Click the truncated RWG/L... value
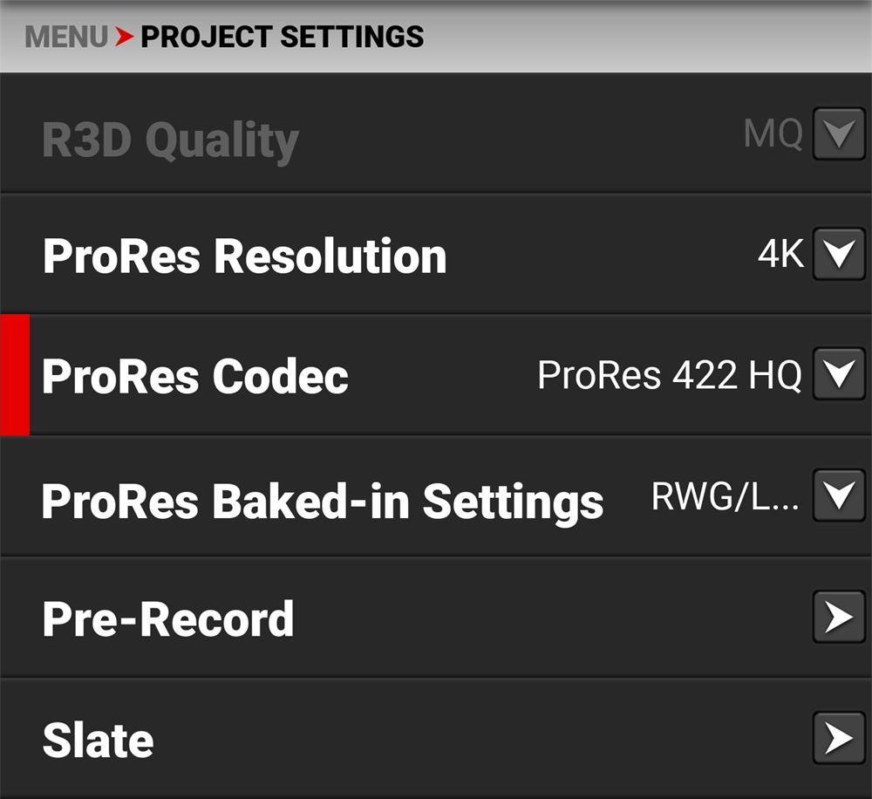 (725, 496)
